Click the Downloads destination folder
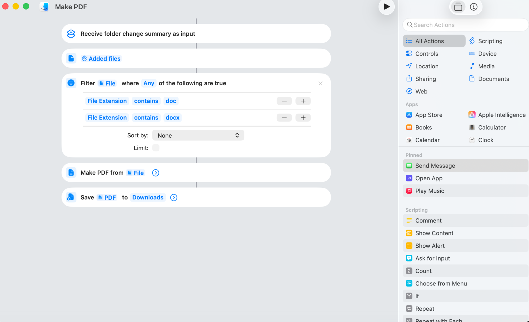Image resolution: width=529 pixels, height=322 pixels. coord(148,198)
